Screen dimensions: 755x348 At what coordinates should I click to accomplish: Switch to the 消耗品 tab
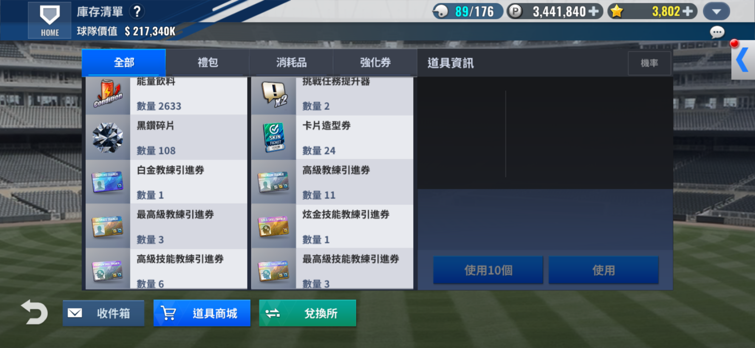[x=291, y=63]
